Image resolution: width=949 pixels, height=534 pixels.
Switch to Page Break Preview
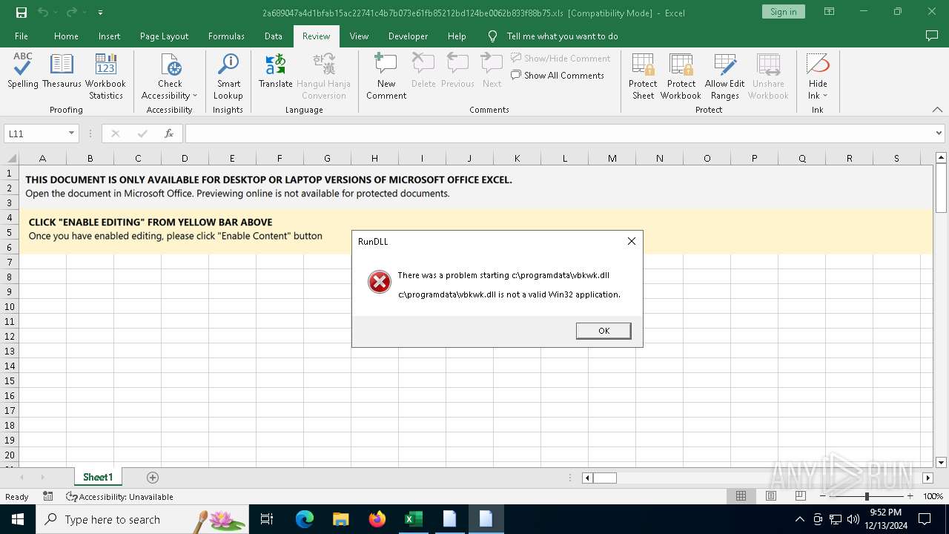[x=801, y=496]
